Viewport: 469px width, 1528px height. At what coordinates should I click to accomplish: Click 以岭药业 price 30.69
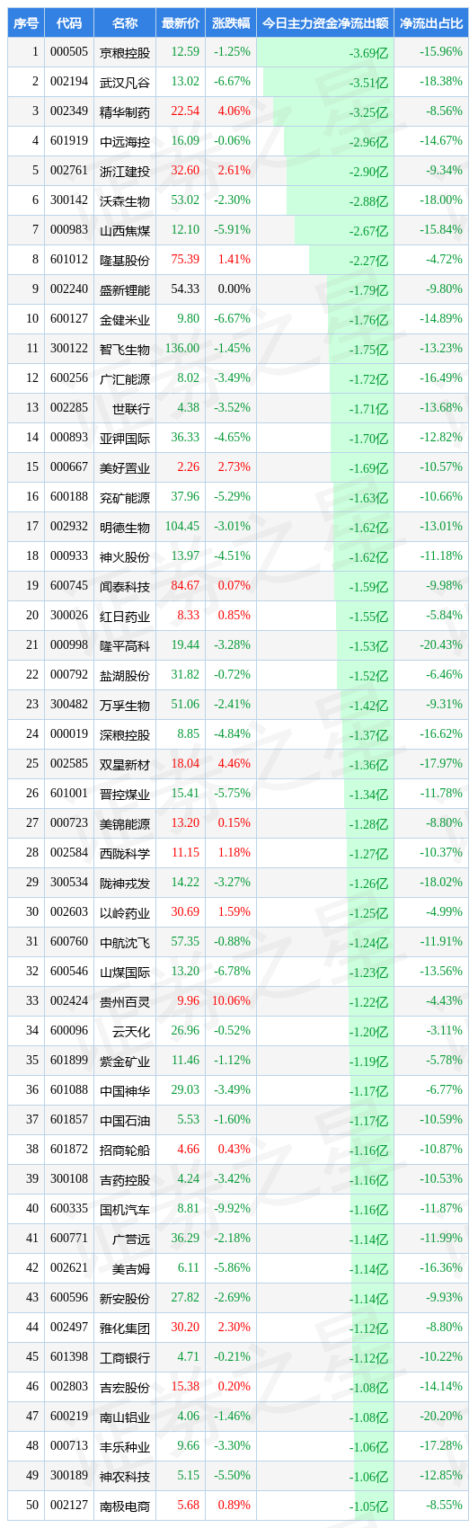tap(185, 912)
